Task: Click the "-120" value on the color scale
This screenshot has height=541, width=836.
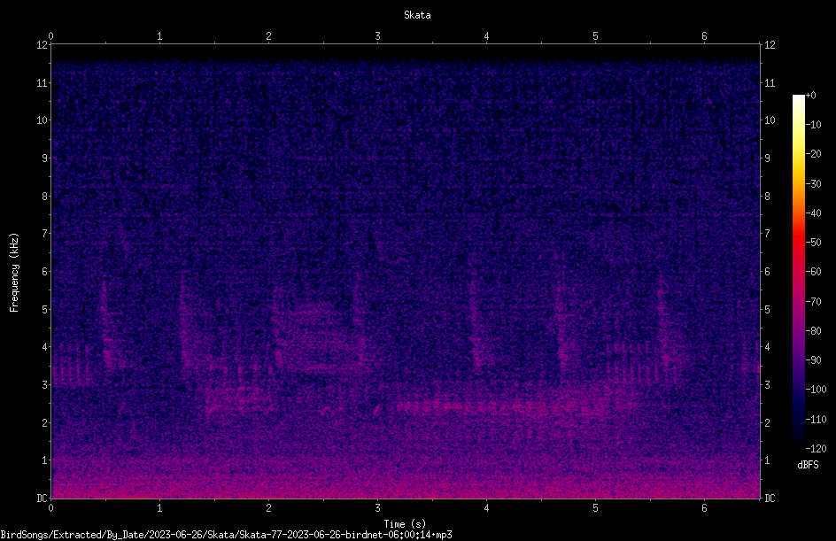Action: 817,449
